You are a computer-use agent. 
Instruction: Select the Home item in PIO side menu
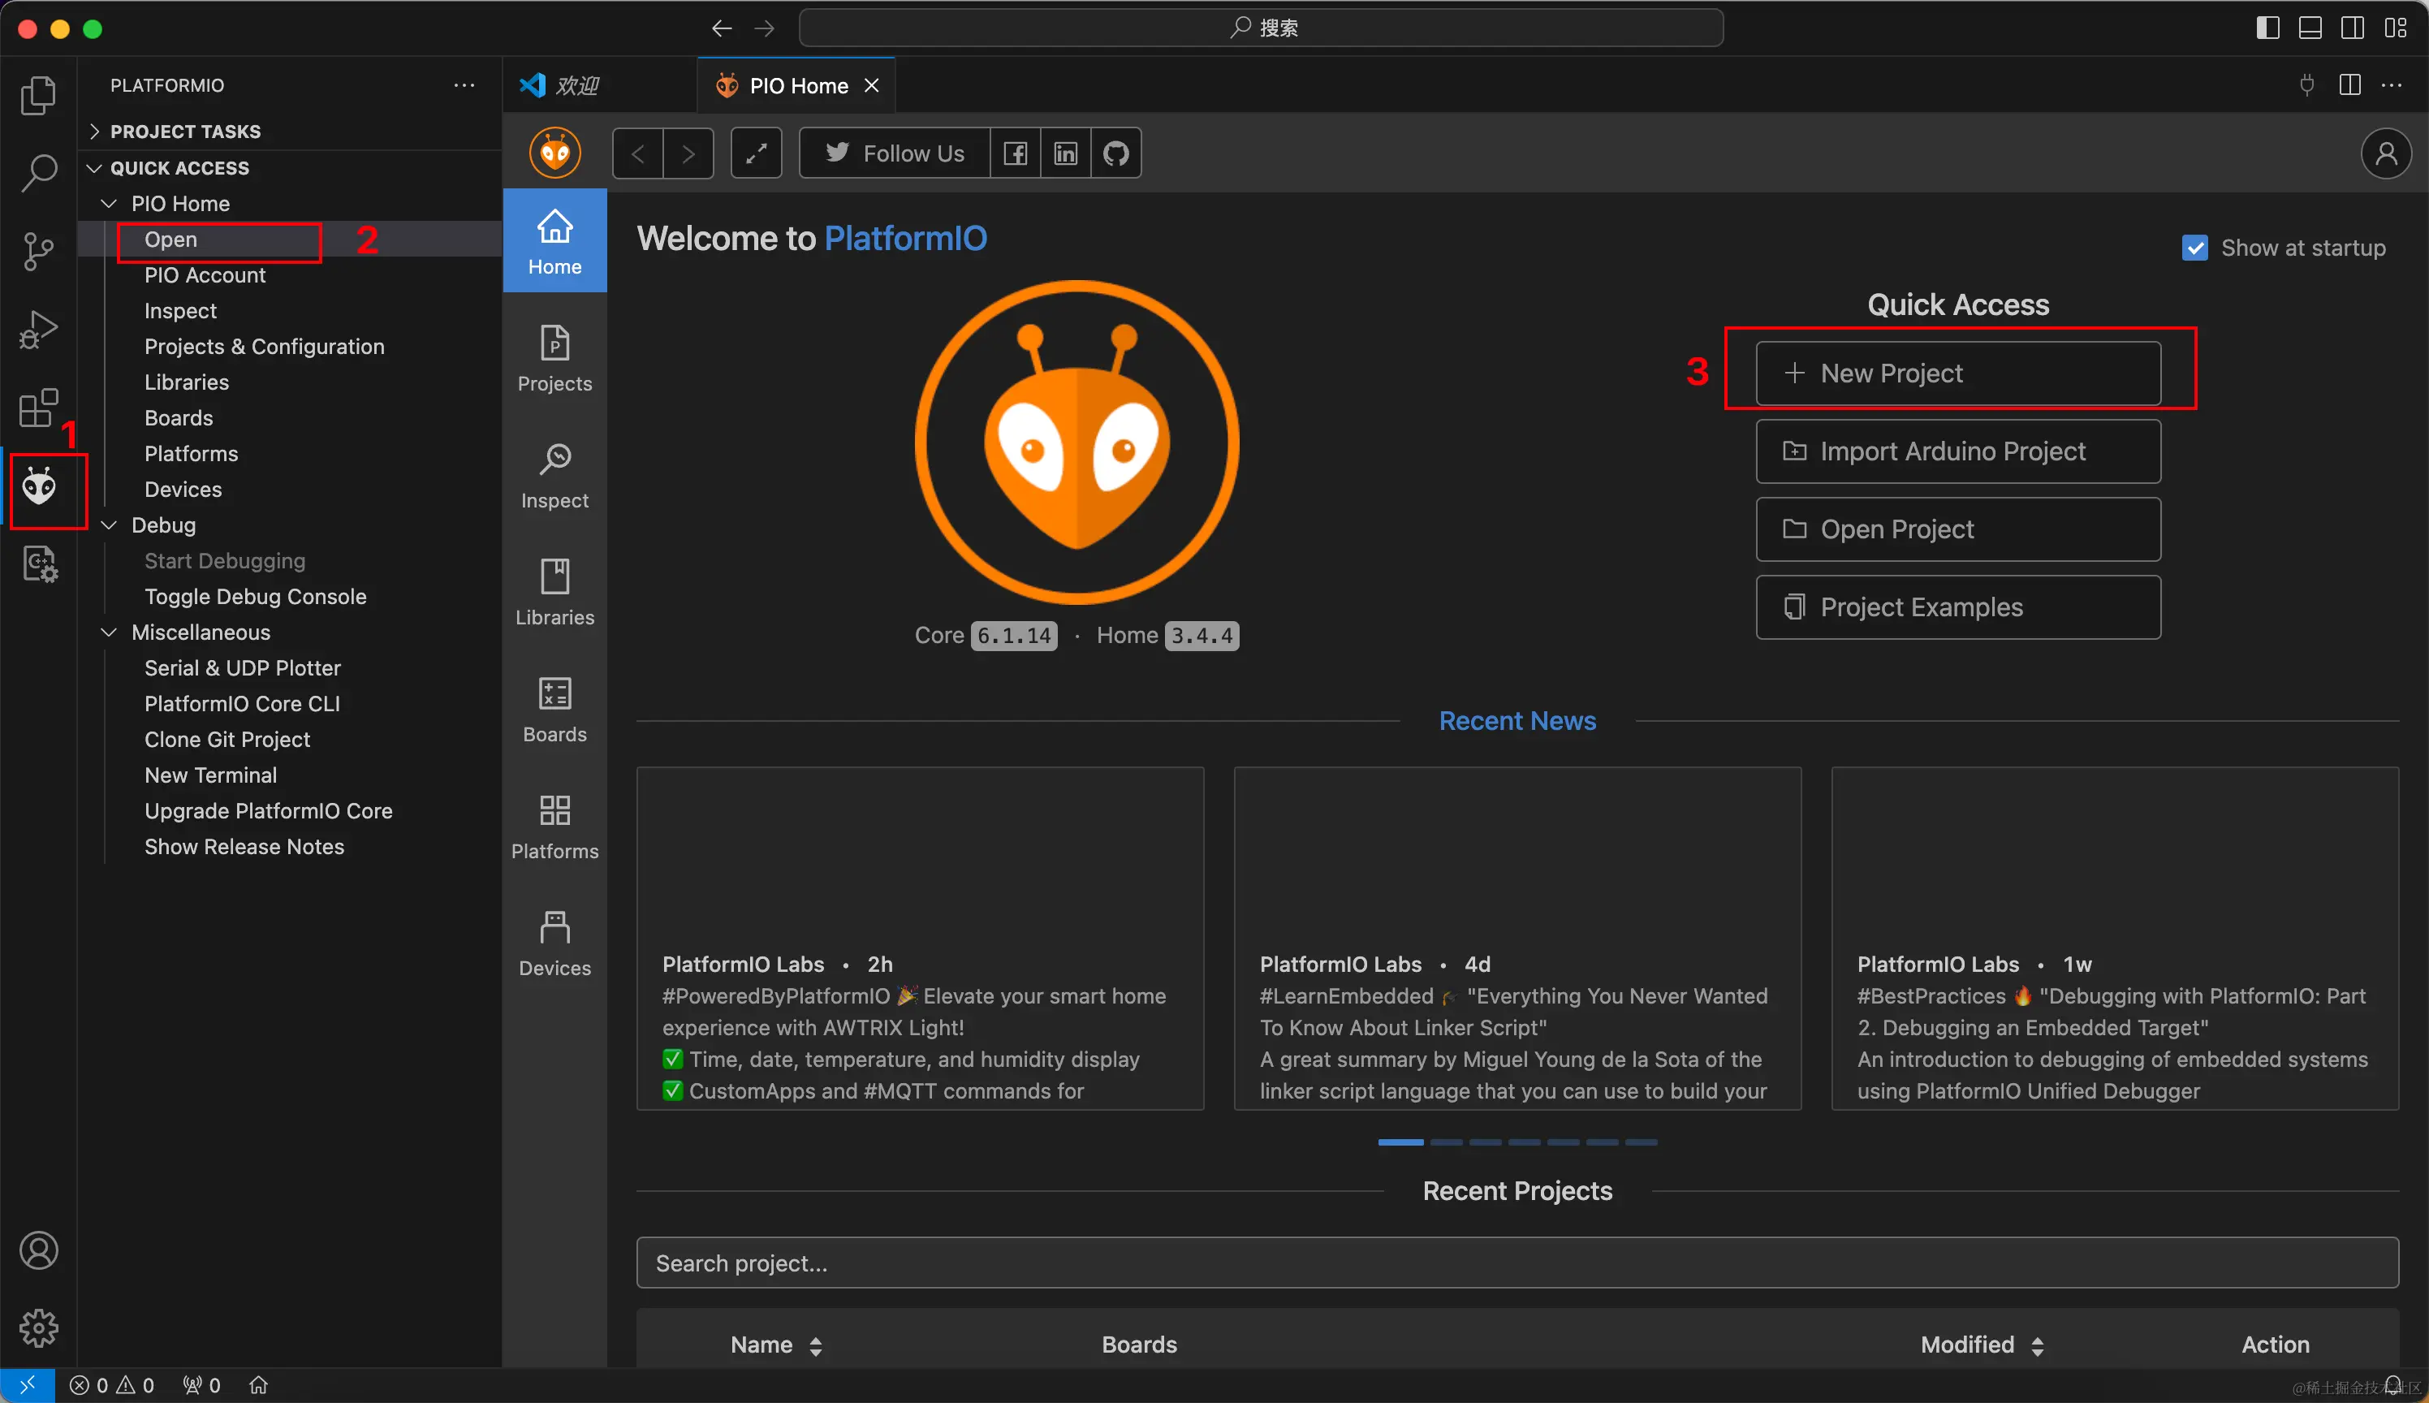[x=555, y=241]
